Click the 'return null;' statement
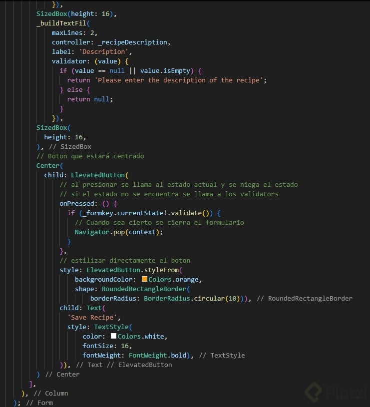 coord(90,99)
